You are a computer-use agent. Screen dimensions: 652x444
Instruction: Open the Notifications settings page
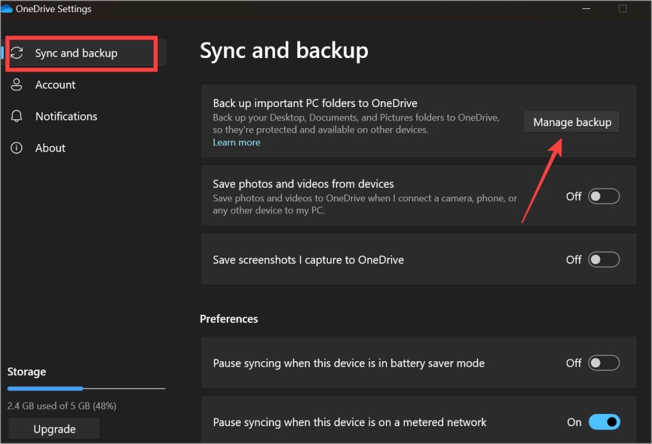(66, 116)
